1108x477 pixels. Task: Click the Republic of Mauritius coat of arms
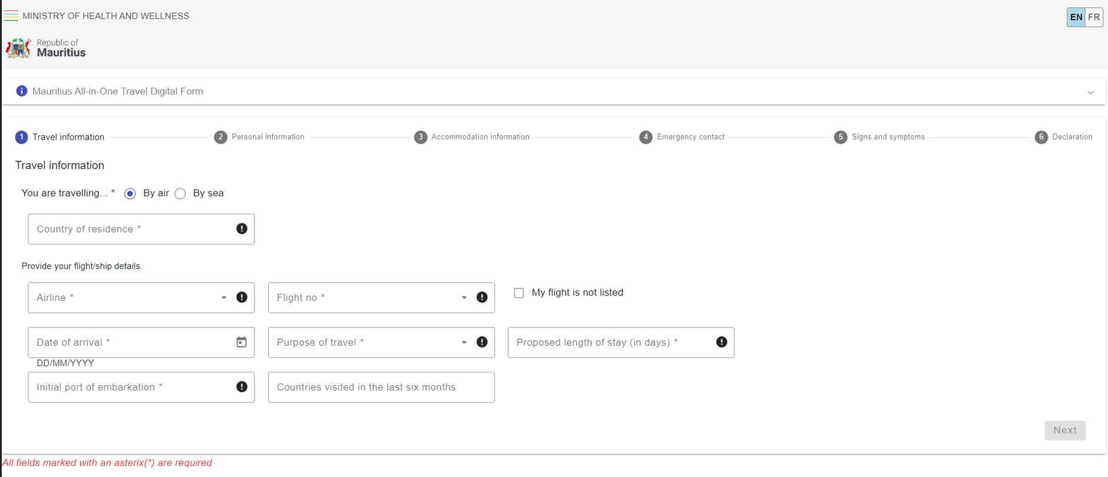tap(18, 48)
